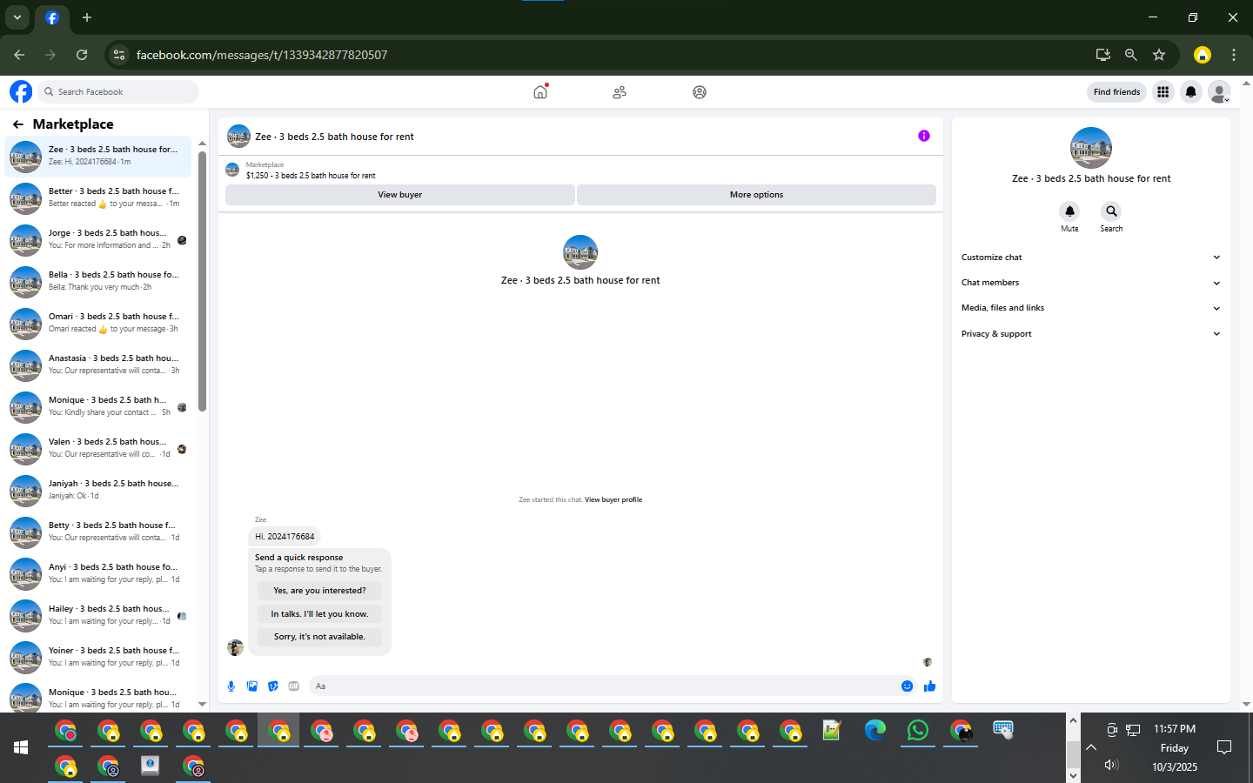1253x783 pixels.
Task: View site information in address bar
Action: click(x=119, y=55)
